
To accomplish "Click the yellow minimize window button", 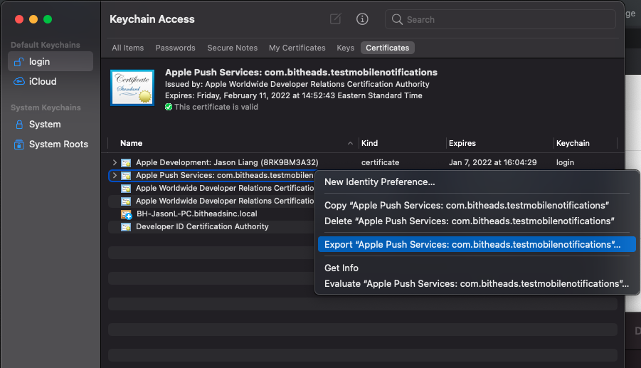I will click(33, 19).
